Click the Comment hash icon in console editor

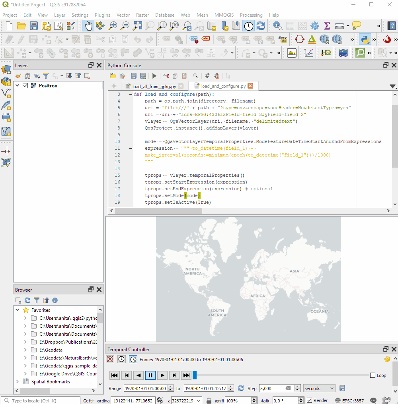pyautogui.click(x=207, y=76)
